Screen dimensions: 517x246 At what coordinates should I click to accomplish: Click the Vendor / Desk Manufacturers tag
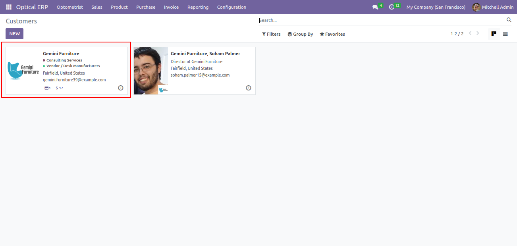73,66
